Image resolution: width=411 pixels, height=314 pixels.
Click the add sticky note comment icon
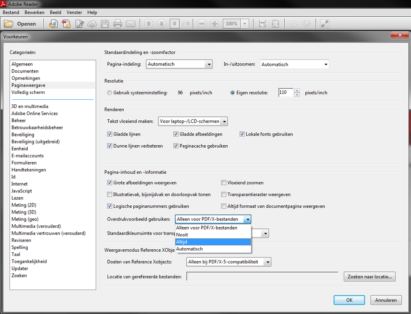coord(293,24)
